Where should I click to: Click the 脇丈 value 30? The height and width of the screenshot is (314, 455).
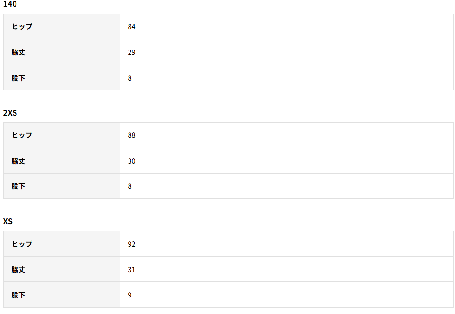coord(131,161)
